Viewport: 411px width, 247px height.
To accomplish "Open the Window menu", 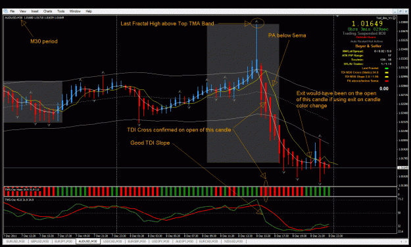I will [x=75, y=11].
